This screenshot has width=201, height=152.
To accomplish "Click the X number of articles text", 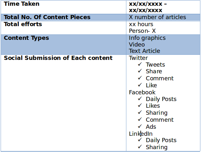I will click(x=157, y=17).
